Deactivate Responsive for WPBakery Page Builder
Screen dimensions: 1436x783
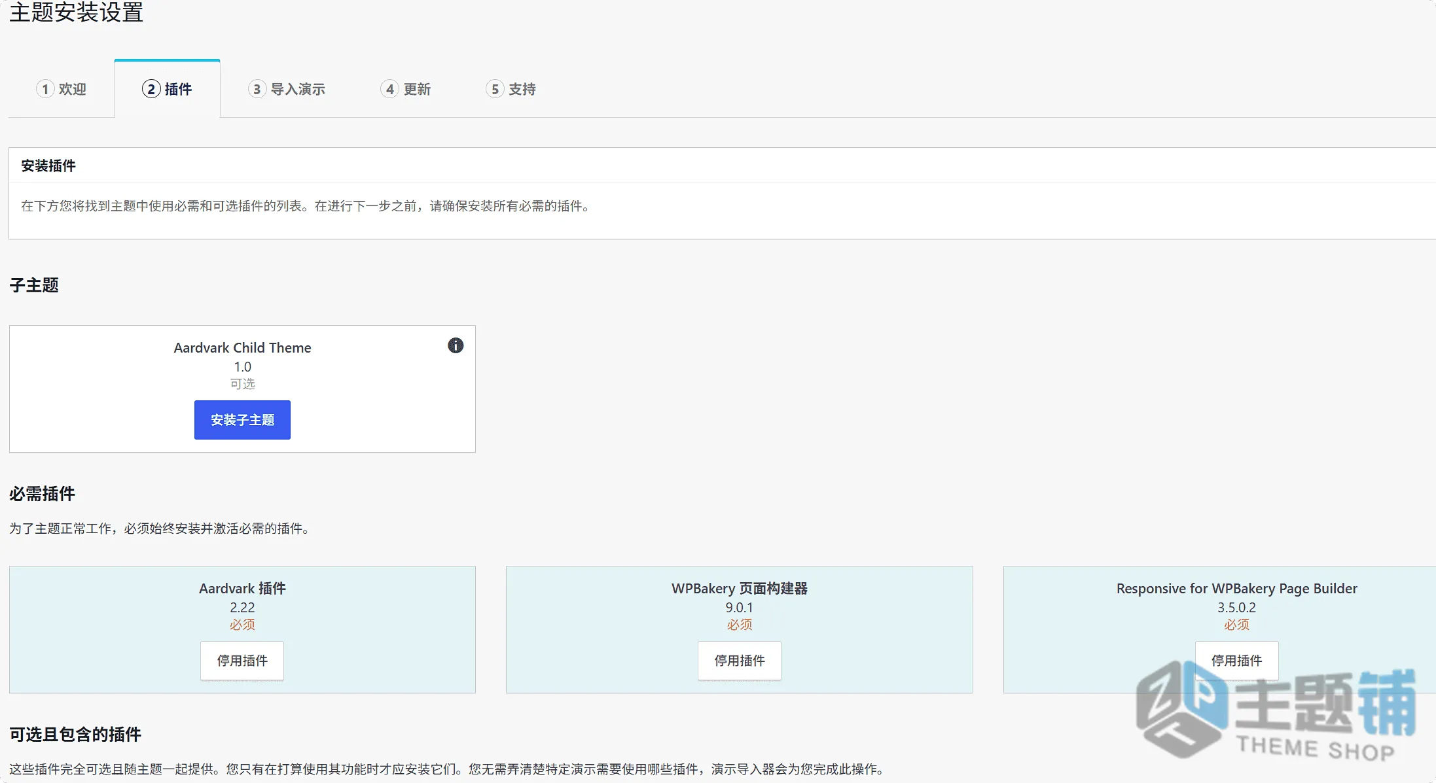coord(1236,661)
